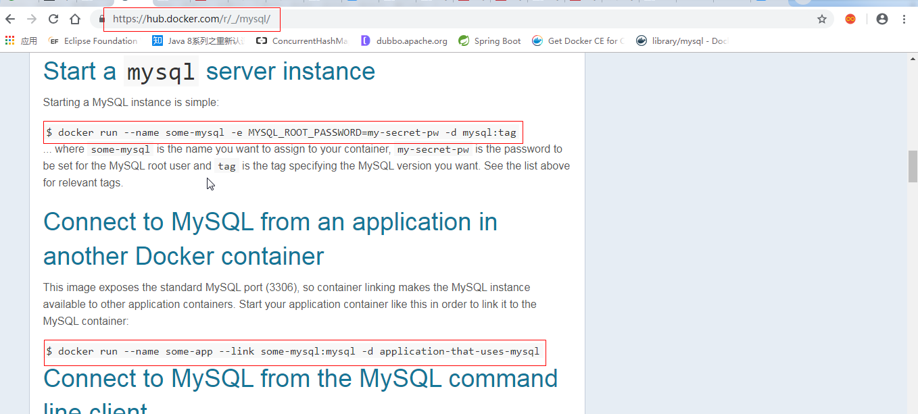This screenshot has width=918, height=414.
Task: Open the browser home page
Action: coord(75,19)
